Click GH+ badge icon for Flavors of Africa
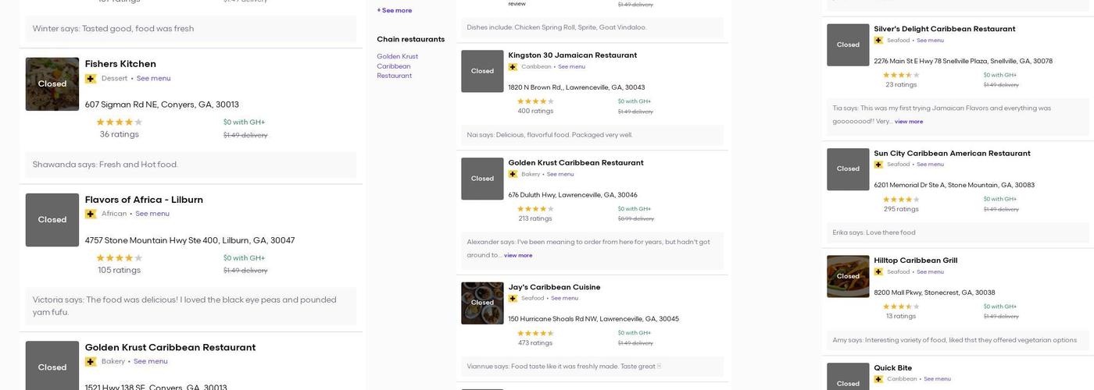The width and height of the screenshot is (1094, 390). (91, 214)
